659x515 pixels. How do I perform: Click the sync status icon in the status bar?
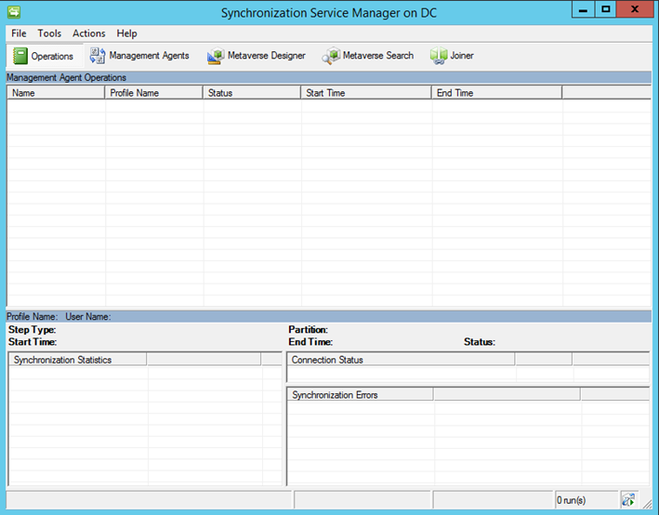pyautogui.click(x=628, y=500)
